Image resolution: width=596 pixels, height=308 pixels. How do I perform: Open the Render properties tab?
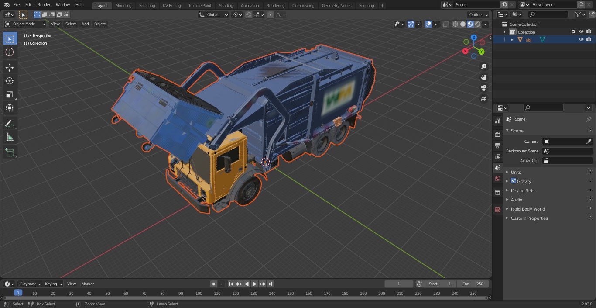tap(497, 135)
